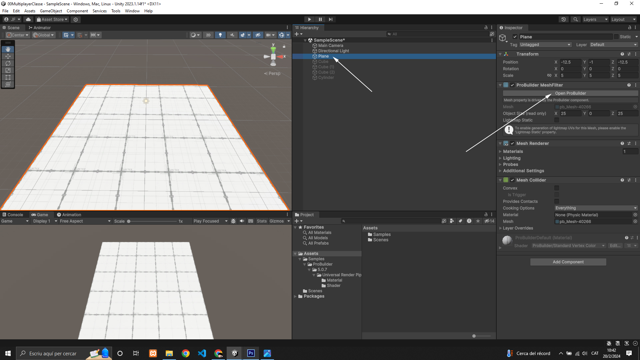The width and height of the screenshot is (640, 360).
Task: Open Undo History icon in toolbar
Action: [x=563, y=19]
